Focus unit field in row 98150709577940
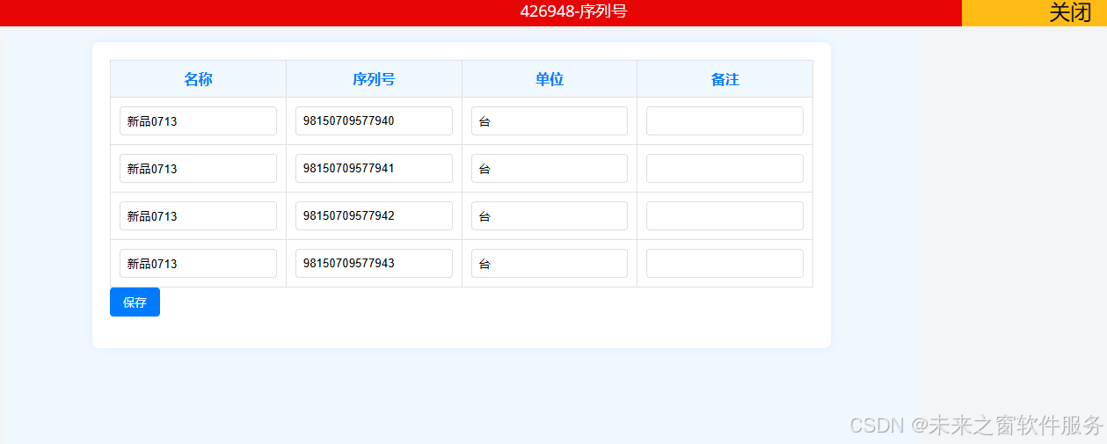The width and height of the screenshot is (1107, 444). pos(550,121)
